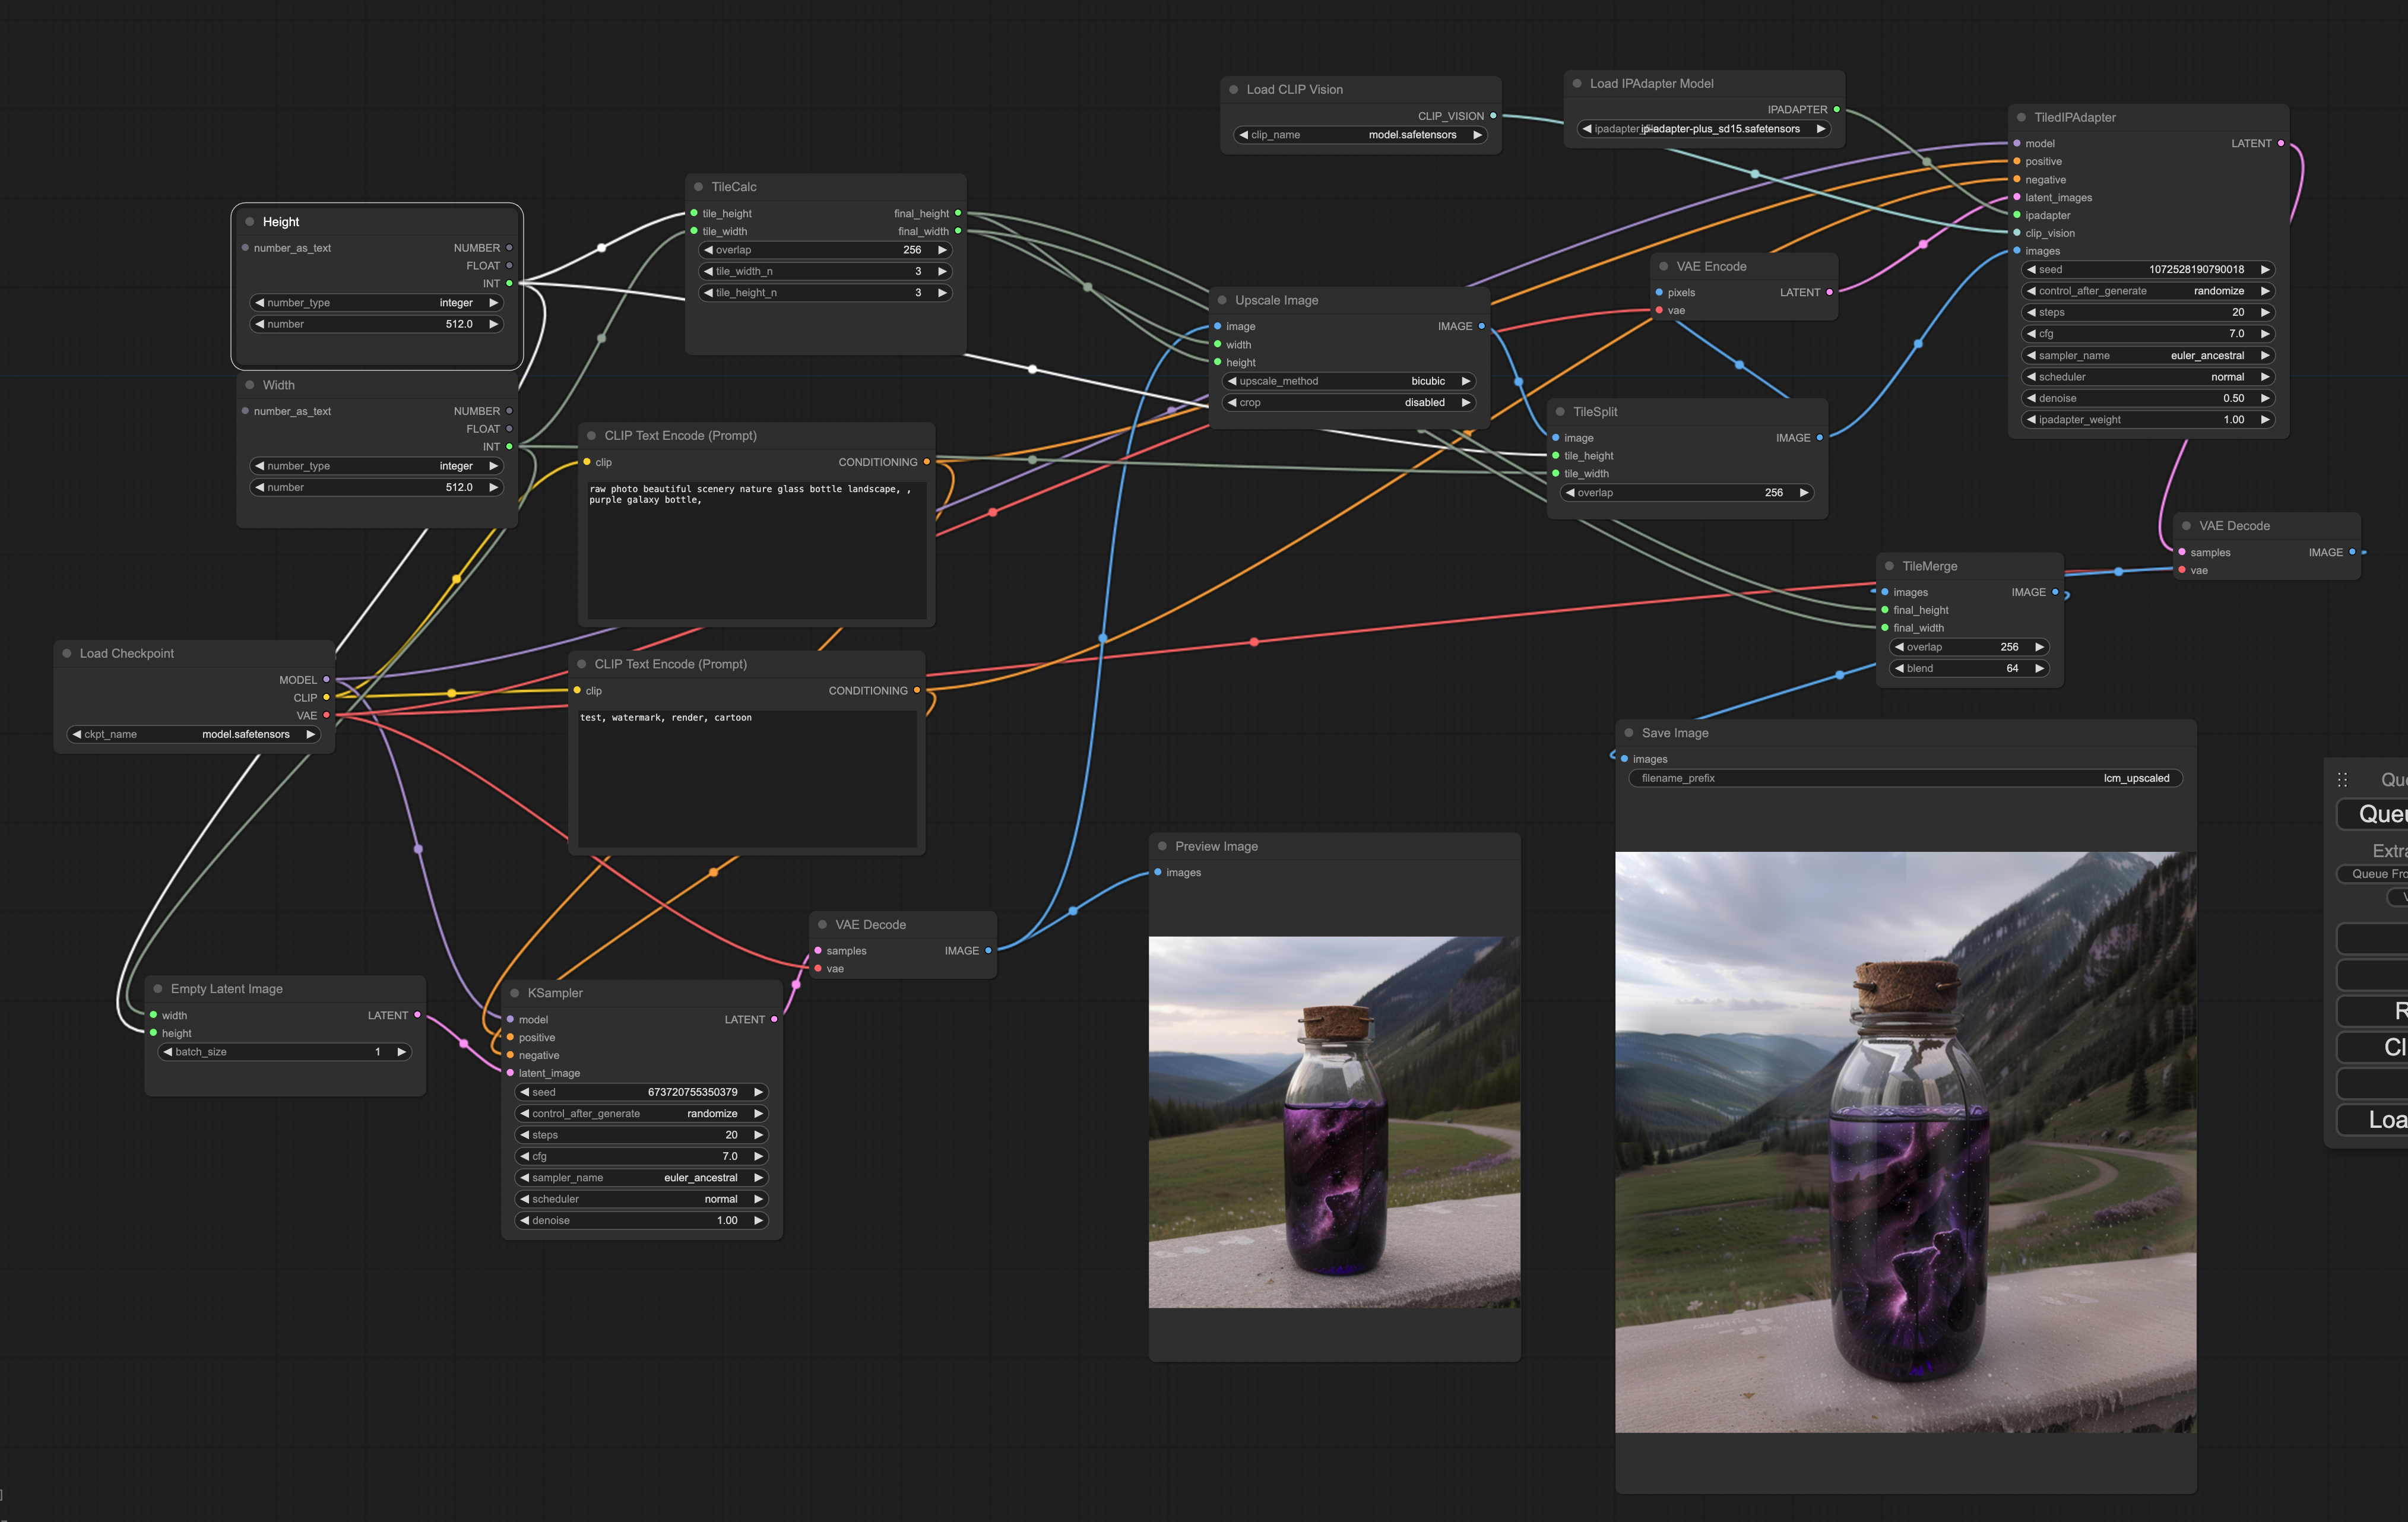Image resolution: width=2408 pixels, height=1522 pixels.
Task: Increase tile_width_n with right arrow
Action: click(942, 272)
